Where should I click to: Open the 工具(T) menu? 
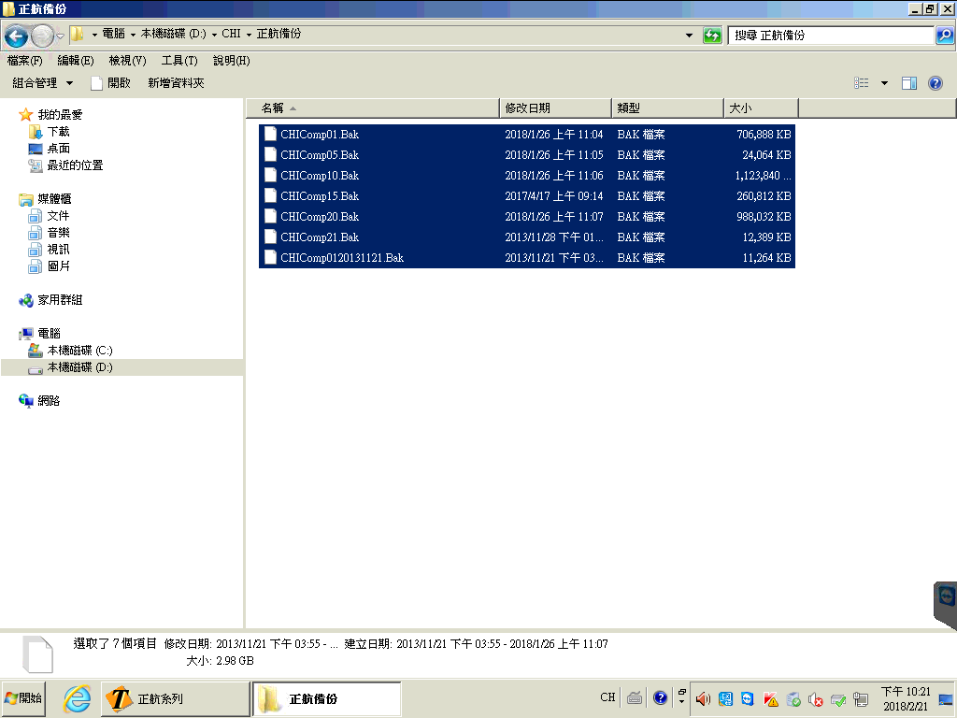179,61
